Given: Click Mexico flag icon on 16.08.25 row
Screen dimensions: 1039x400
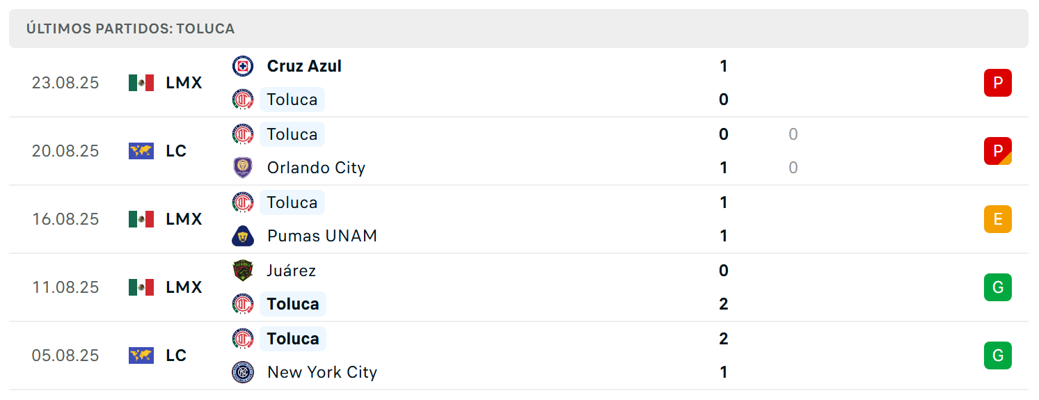Looking at the screenshot, I should click(x=141, y=219).
